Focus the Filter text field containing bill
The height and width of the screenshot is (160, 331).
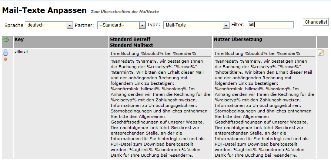pyautogui.click(x=270, y=25)
